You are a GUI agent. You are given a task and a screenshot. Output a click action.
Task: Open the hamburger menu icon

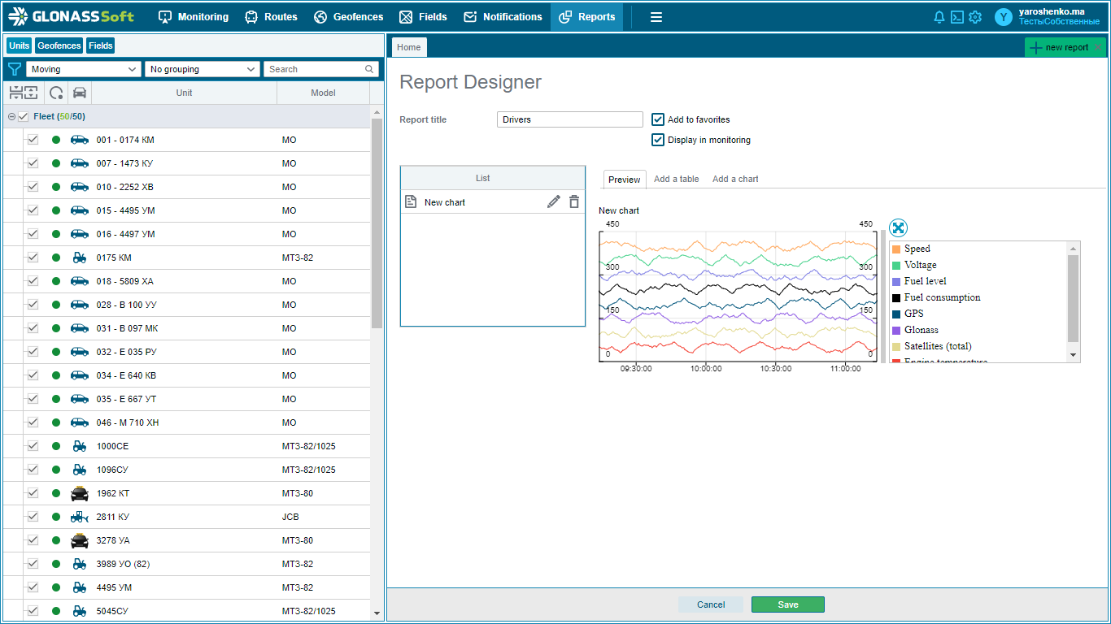coord(656,17)
